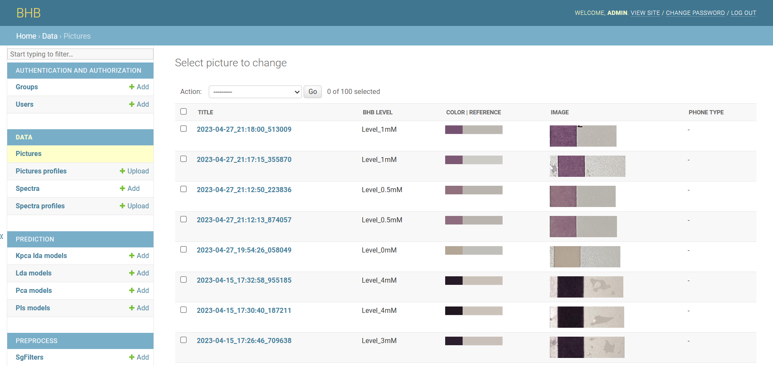Viewport: 773px width, 366px height.
Task: Select checkbox for 2023-04-15_17:32:58_955185 row
Action: point(184,280)
